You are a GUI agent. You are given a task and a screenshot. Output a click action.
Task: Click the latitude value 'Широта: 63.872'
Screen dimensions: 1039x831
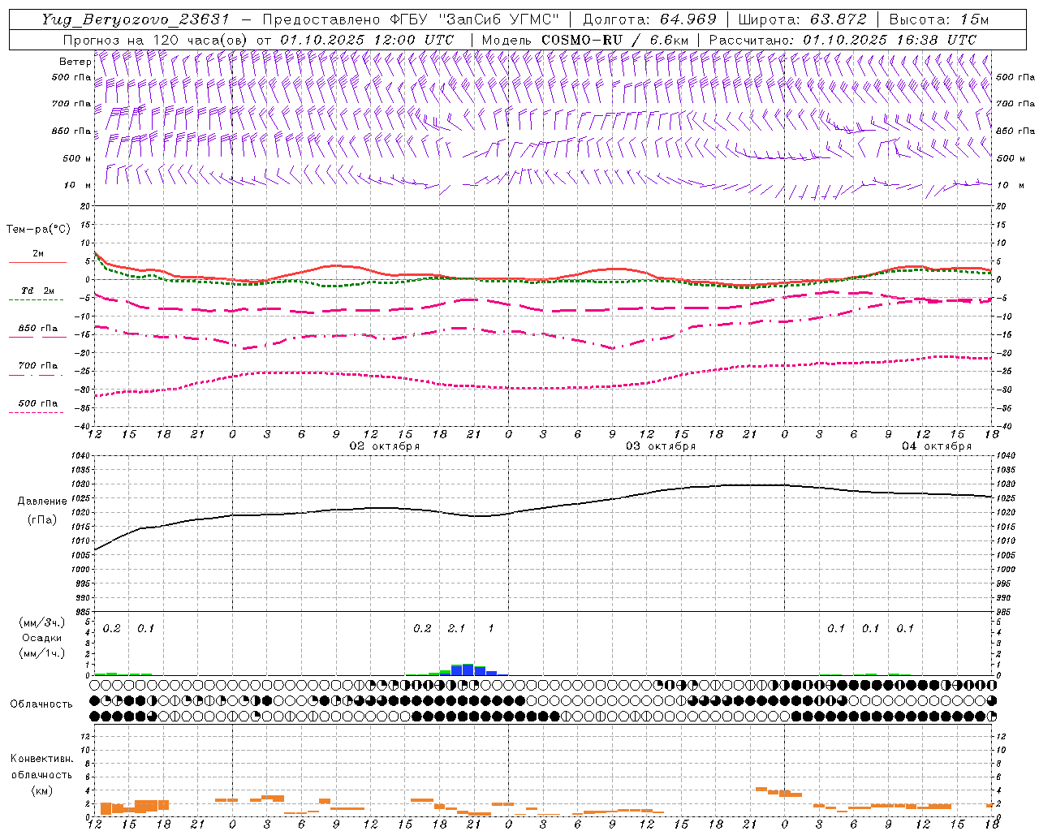tap(802, 19)
